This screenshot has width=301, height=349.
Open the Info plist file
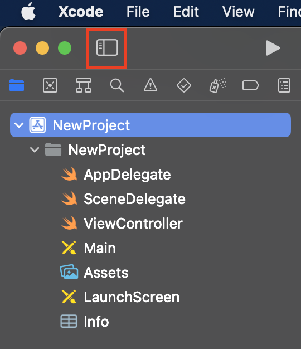96,321
